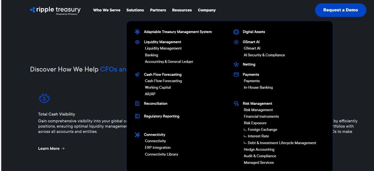
Task: Open AI Security & Compliance
Action: coord(264,55)
